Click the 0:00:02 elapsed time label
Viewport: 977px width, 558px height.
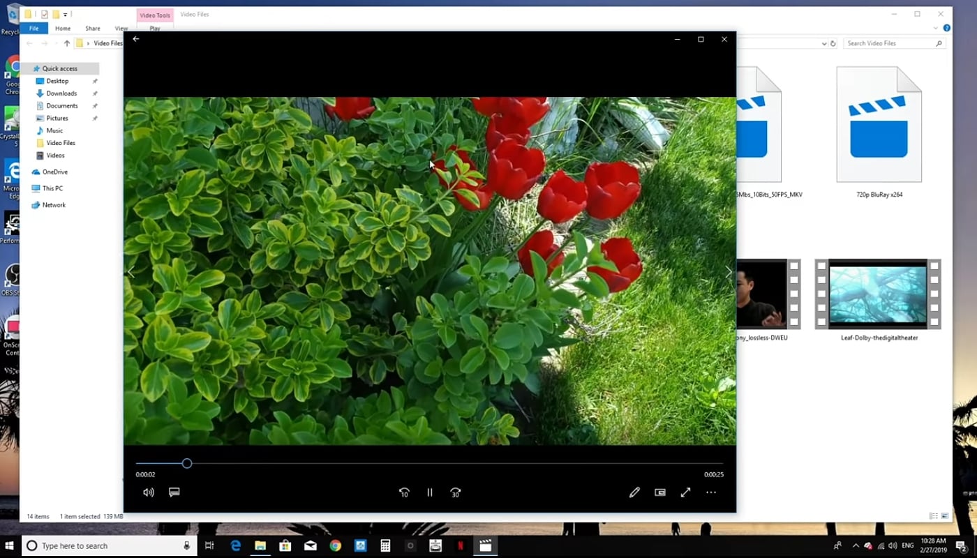(145, 474)
